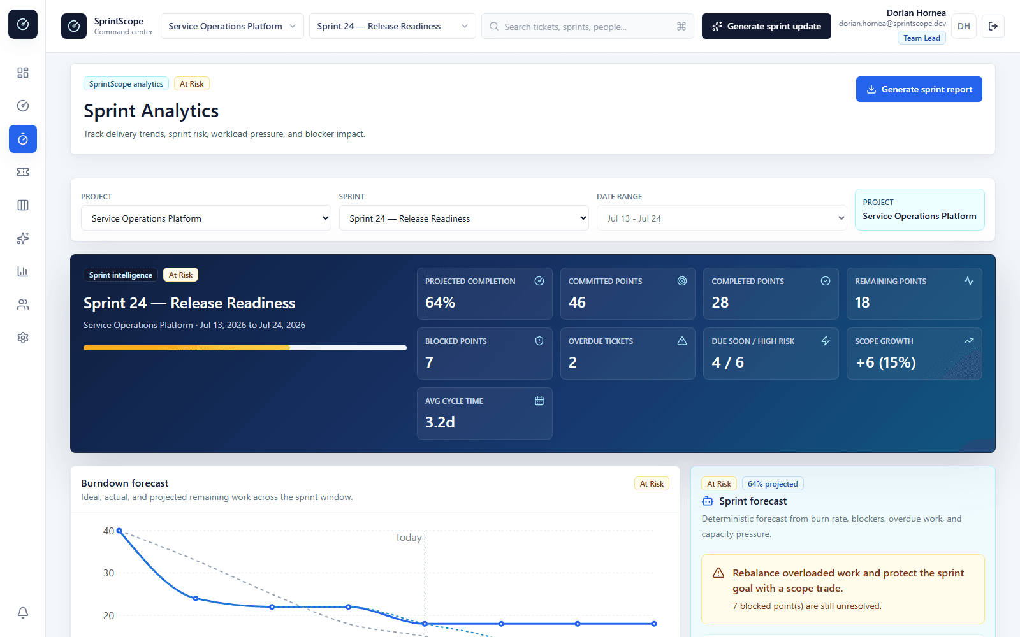Select the active sprint timer sidebar icon
Image resolution: width=1020 pixels, height=637 pixels.
[23, 139]
